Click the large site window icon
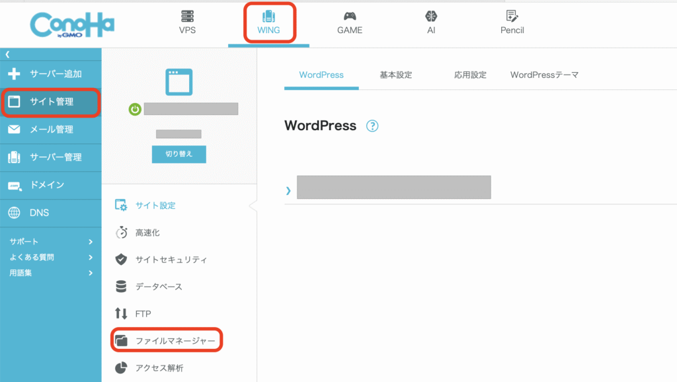Screen dimensions: 677x382 [x=179, y=81]
